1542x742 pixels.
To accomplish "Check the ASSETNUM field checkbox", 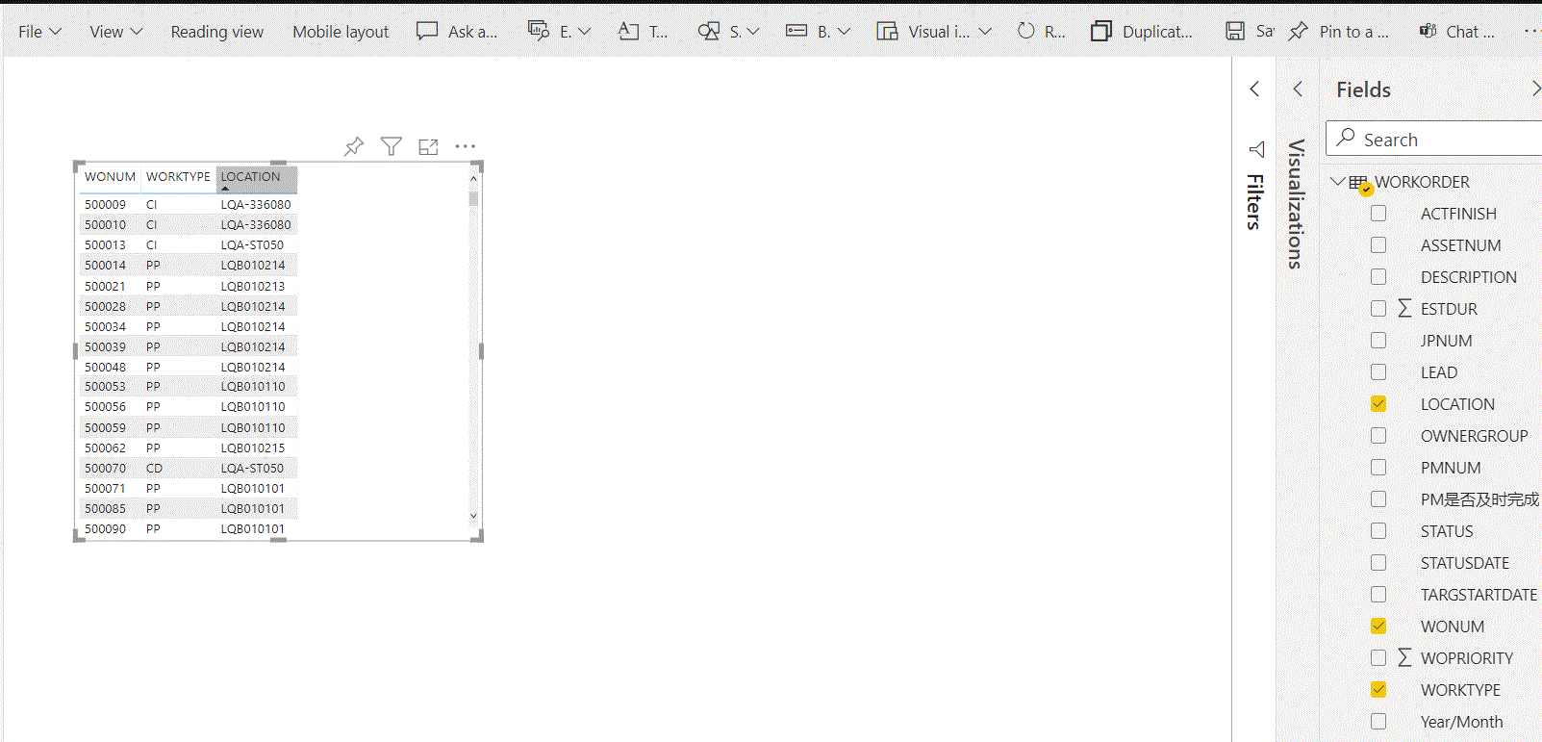I will (x=1378, y=245).
